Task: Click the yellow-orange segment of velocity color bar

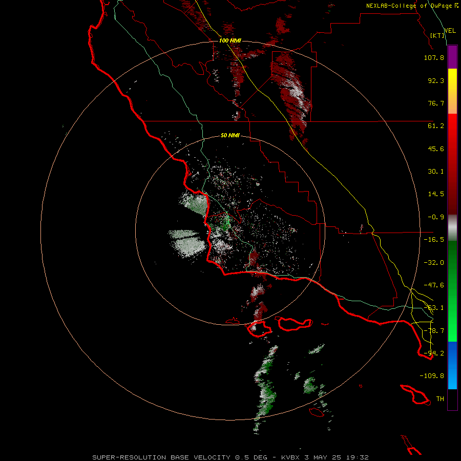Action: (x=452, y=91)
